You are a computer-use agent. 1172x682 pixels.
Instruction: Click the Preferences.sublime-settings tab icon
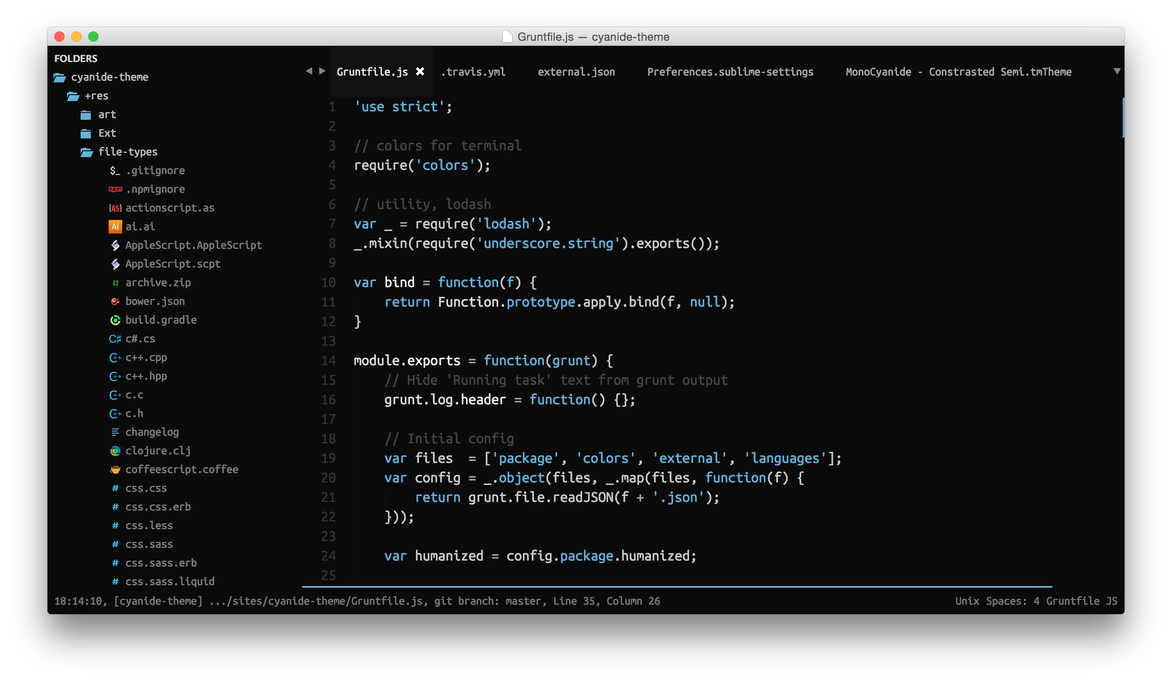click(731, 71)
